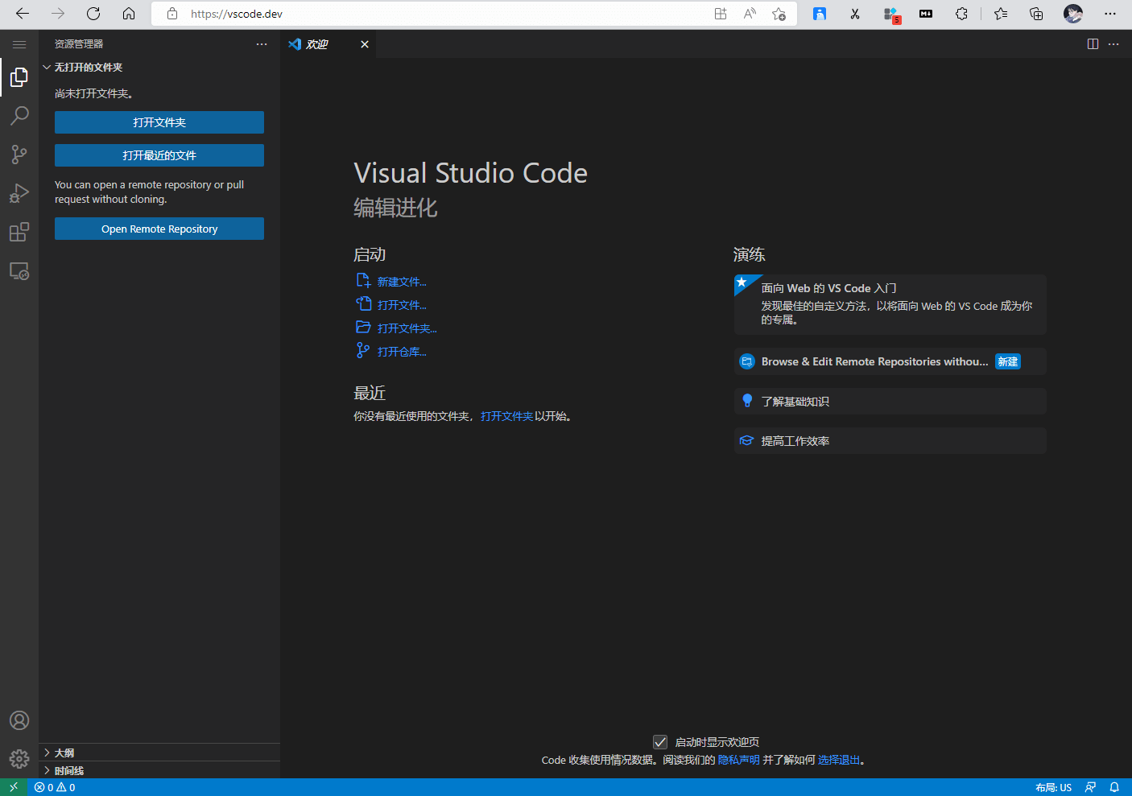Go back in the browser
1132x796 pixels.
[x=23, y=14]
